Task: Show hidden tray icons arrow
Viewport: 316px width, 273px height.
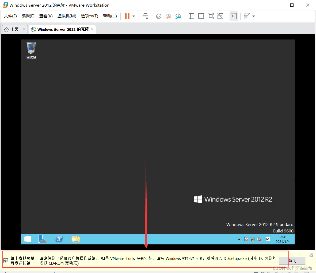Action: 239,239
